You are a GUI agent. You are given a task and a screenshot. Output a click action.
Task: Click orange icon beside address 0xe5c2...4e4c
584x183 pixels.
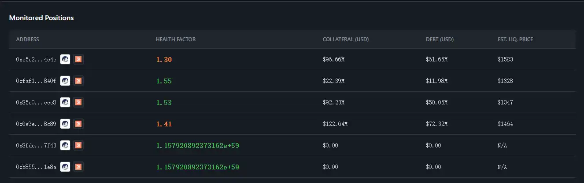pos(78,59)
